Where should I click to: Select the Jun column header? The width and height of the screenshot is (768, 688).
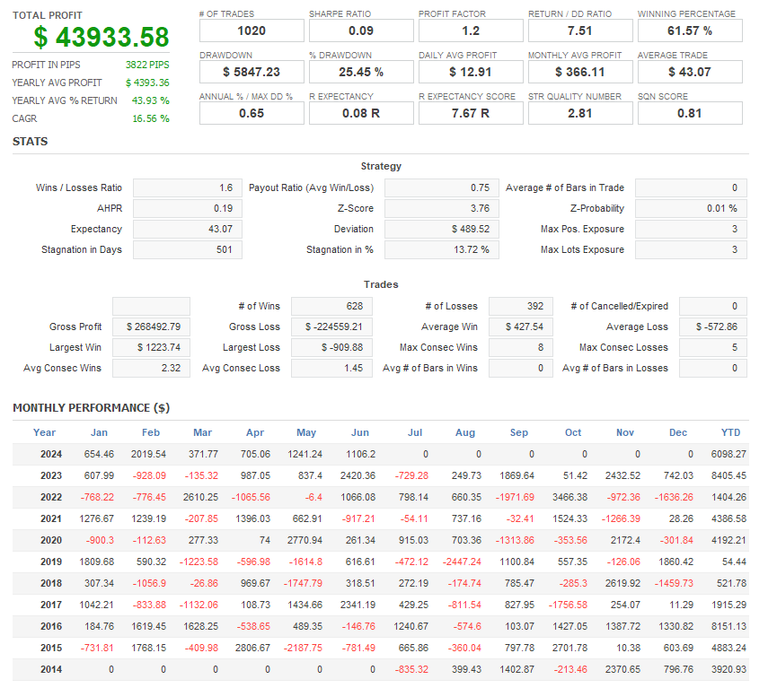[360, 432]
